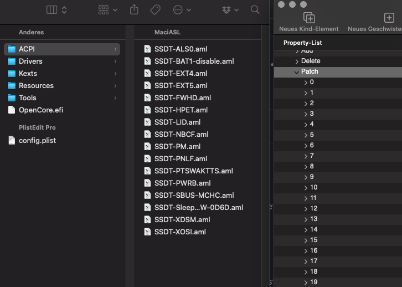Select the Kexts folder

62,73
